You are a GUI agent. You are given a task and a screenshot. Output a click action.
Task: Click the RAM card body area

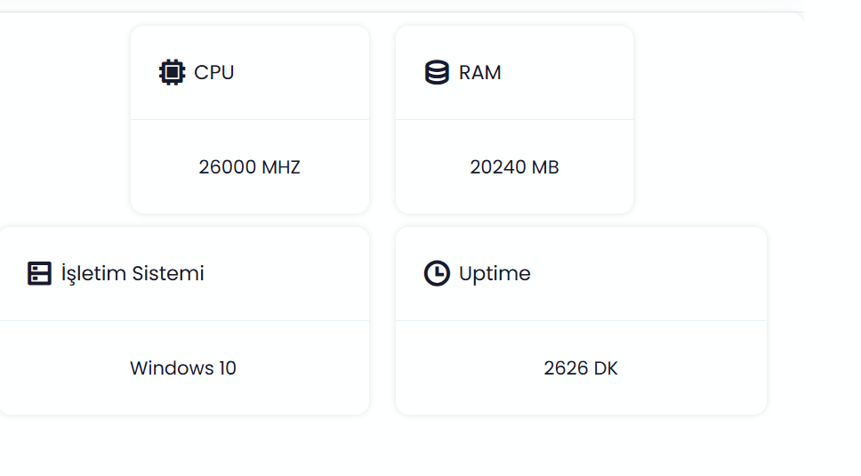click(x=514, y=167)
